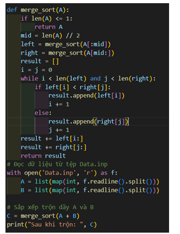Click 'if left[i] < right[j]:' condition
The image size is (180, 234).
[x=72, y=87]
